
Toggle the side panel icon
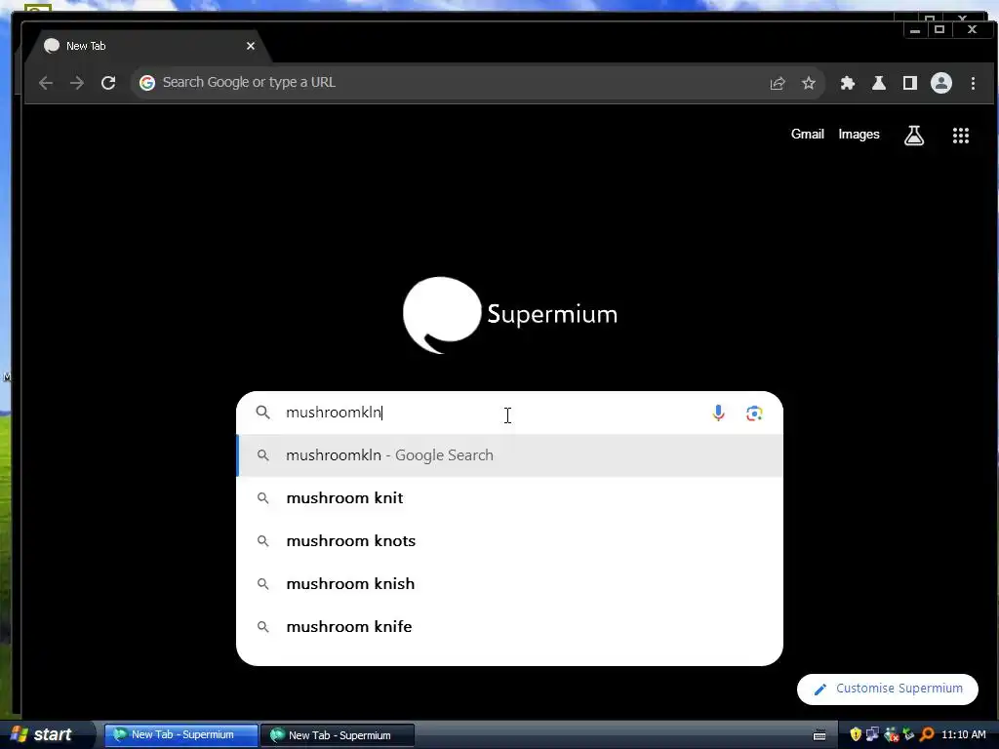pyautogui.click(x=910, y=83)
